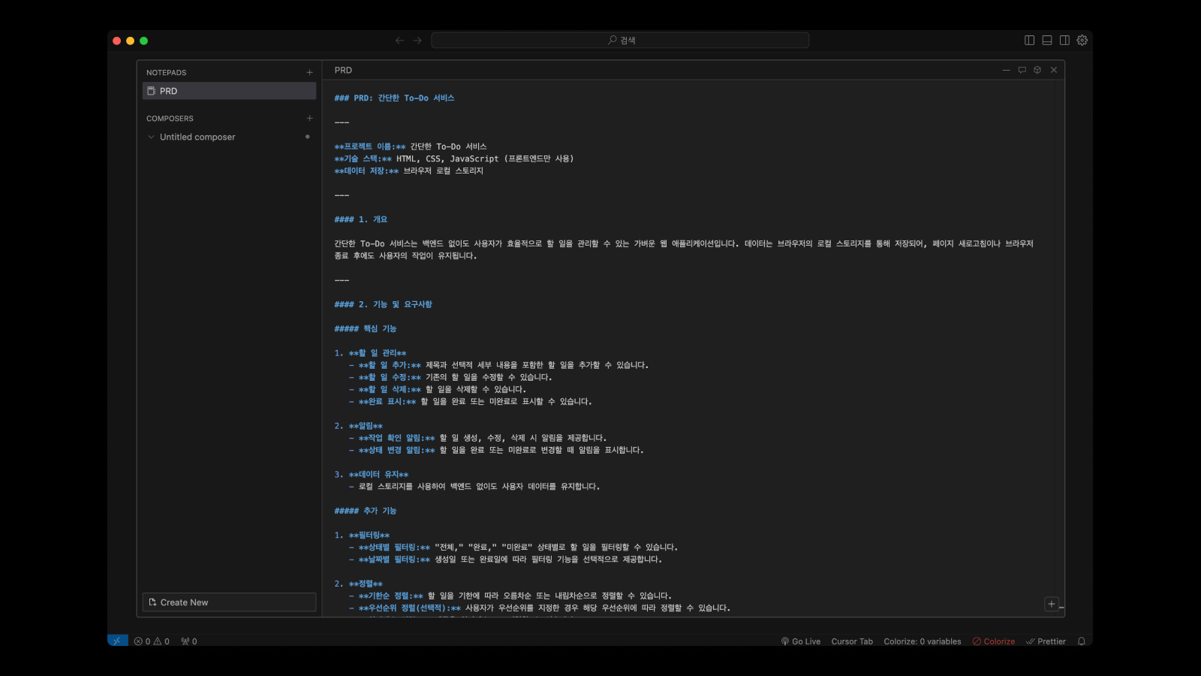
Task: Click Colorize: 0 variables status
Action: coord(923,641)
